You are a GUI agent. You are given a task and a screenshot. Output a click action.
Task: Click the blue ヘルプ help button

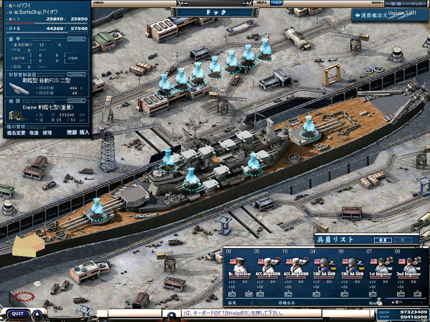click(x=277, y=3)
